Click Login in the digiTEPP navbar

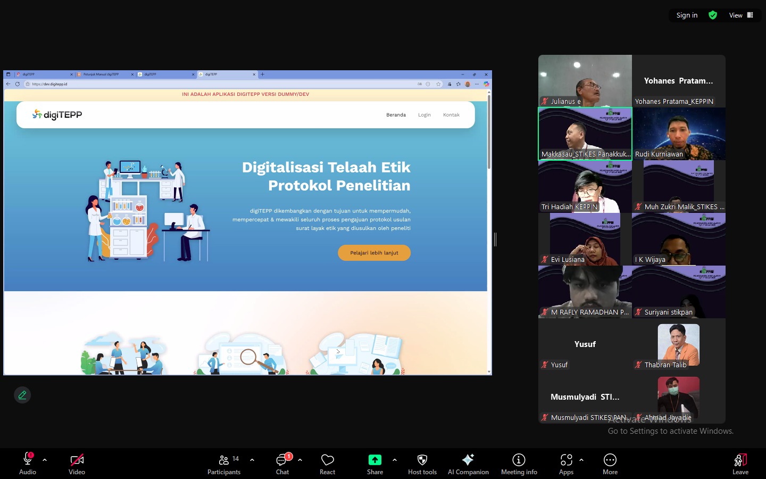coord(424,115)
